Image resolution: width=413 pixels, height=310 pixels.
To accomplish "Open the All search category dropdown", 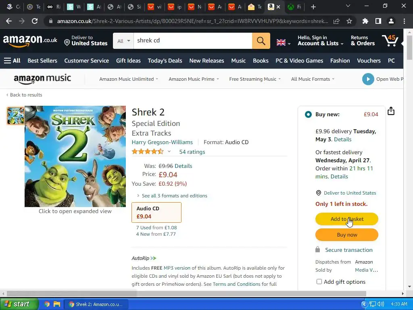I will (123, 41).
